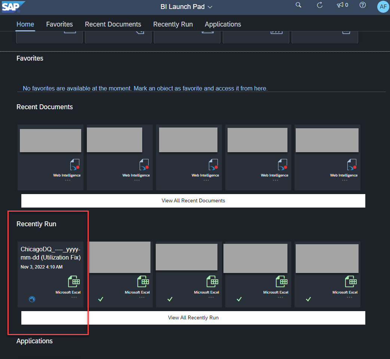
Task: Click the refresh icon in the header
Action: click(320, 5)
